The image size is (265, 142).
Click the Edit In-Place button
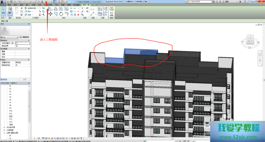112,12
